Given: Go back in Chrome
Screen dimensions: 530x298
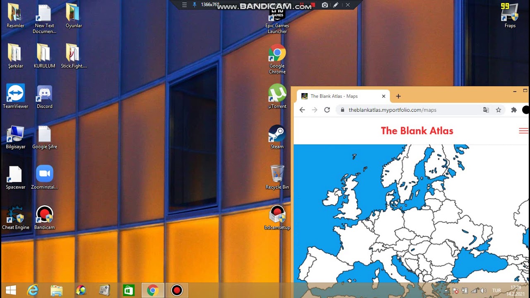Looking at the screenshot, I should [x=302, y=110].
